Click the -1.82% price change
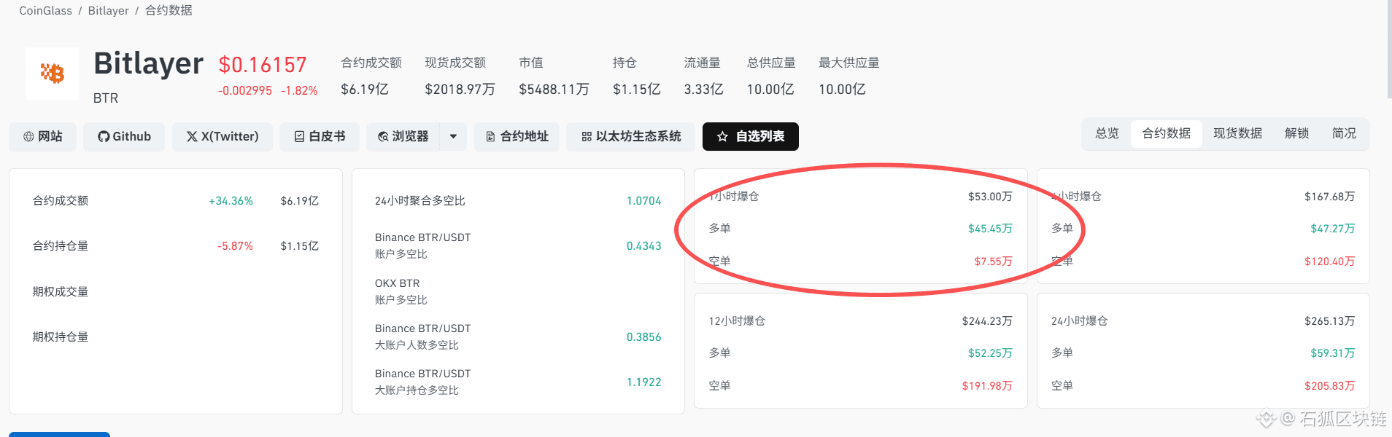Screen dimensions: 1392x437 point(299,91)
